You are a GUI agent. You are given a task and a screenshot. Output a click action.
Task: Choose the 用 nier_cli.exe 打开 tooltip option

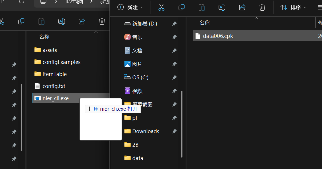click(x=113, y=109)
